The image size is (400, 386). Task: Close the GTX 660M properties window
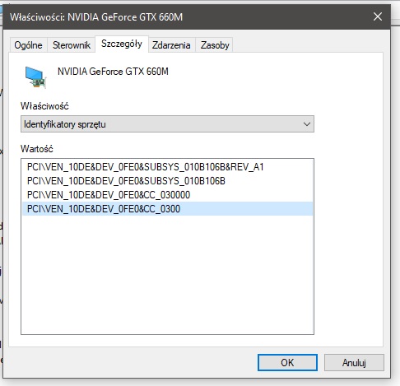[378, 17]
